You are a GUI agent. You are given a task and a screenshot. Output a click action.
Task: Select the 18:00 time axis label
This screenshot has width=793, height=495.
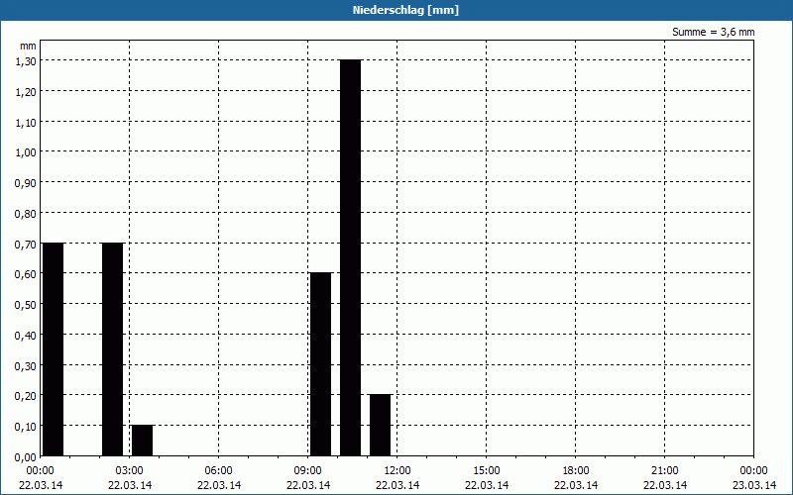pos(576,470)
